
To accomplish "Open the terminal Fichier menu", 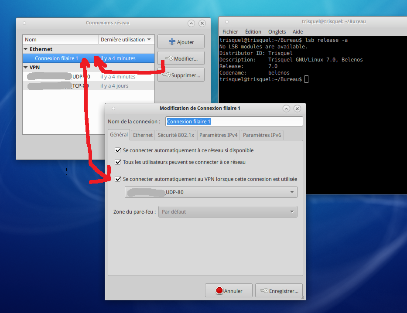I will 230,32.
